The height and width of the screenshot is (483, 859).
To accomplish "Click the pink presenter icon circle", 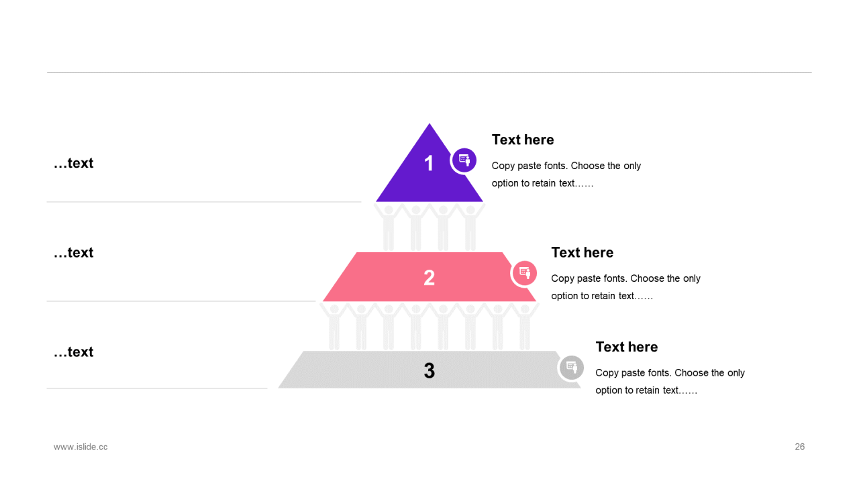I will pyautogui.click(x=525, y=273).
